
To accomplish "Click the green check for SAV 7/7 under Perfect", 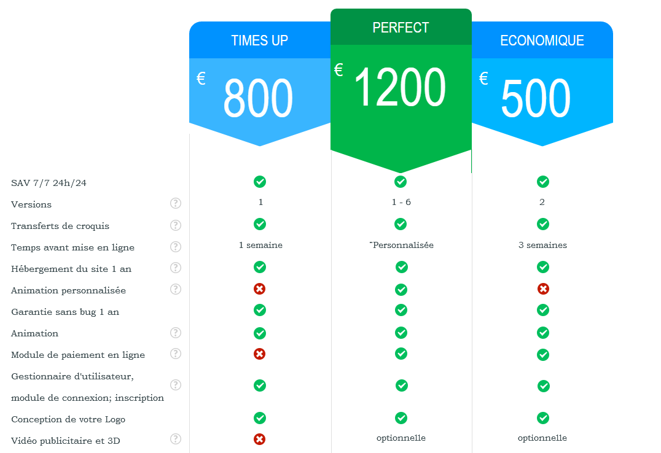I will [401, 182].
